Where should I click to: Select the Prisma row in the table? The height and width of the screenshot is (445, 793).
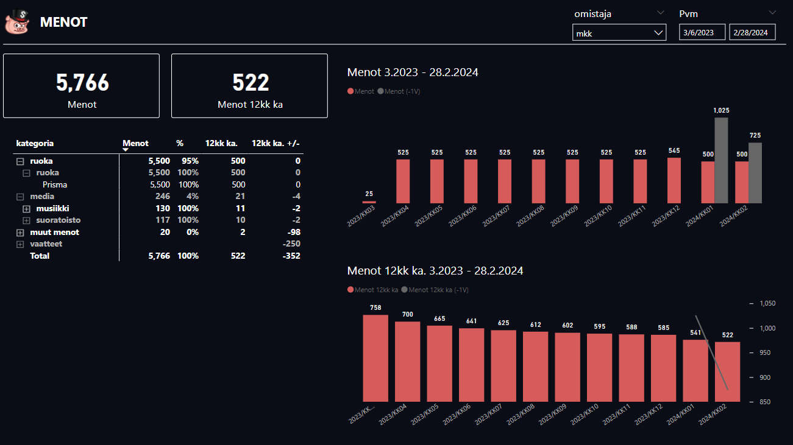[55, 184]
